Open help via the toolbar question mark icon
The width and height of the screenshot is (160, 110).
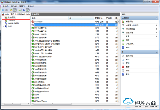(x=24, y=10)
